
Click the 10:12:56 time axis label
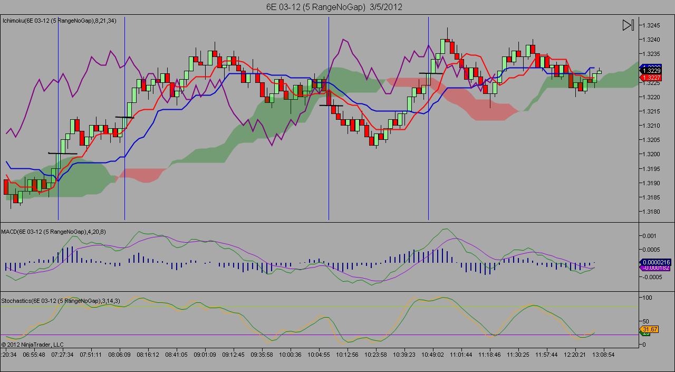click(347, 355)
